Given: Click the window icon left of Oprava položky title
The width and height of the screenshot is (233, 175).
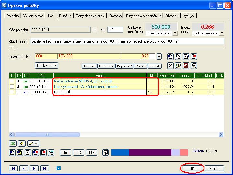Looking at the screenshot, I should point(4,5).
